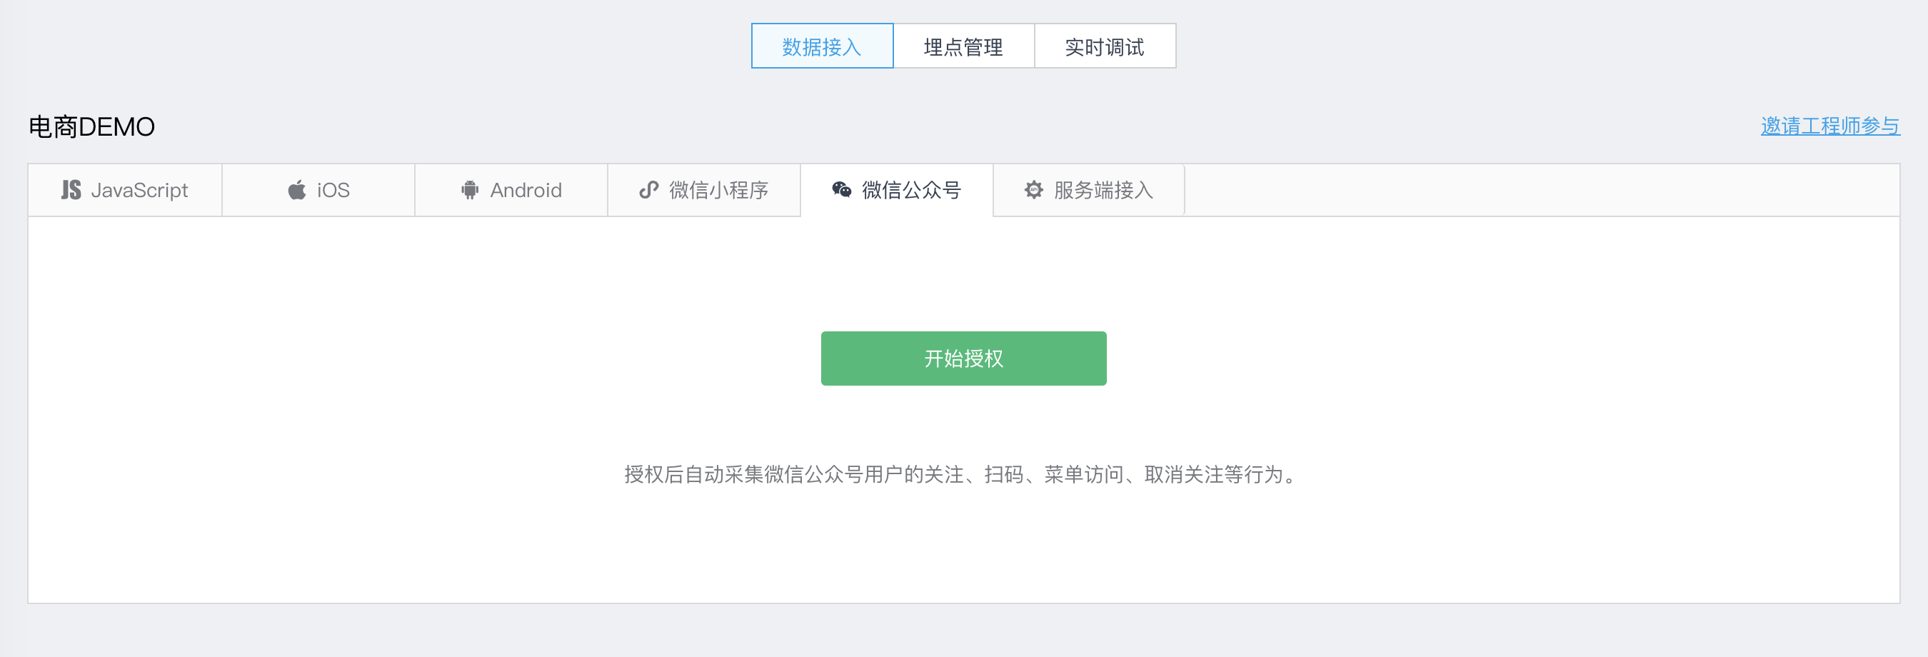Click the WeChat logo on 微信公众号 tab
This screenshot has height=657, width=1928.
(x=841, y=191)
